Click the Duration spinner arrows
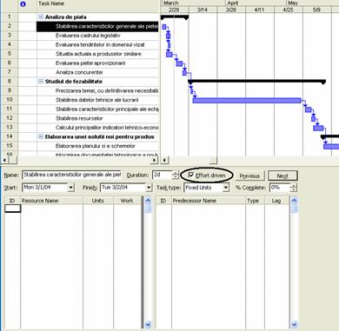 [x=175, y=175]
